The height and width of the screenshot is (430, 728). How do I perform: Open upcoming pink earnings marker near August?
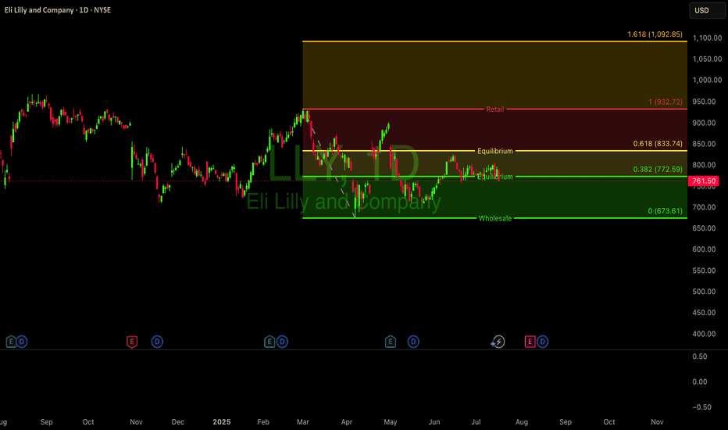pos(530,342)
